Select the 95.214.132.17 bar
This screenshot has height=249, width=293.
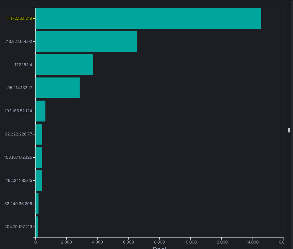point(58,88)
